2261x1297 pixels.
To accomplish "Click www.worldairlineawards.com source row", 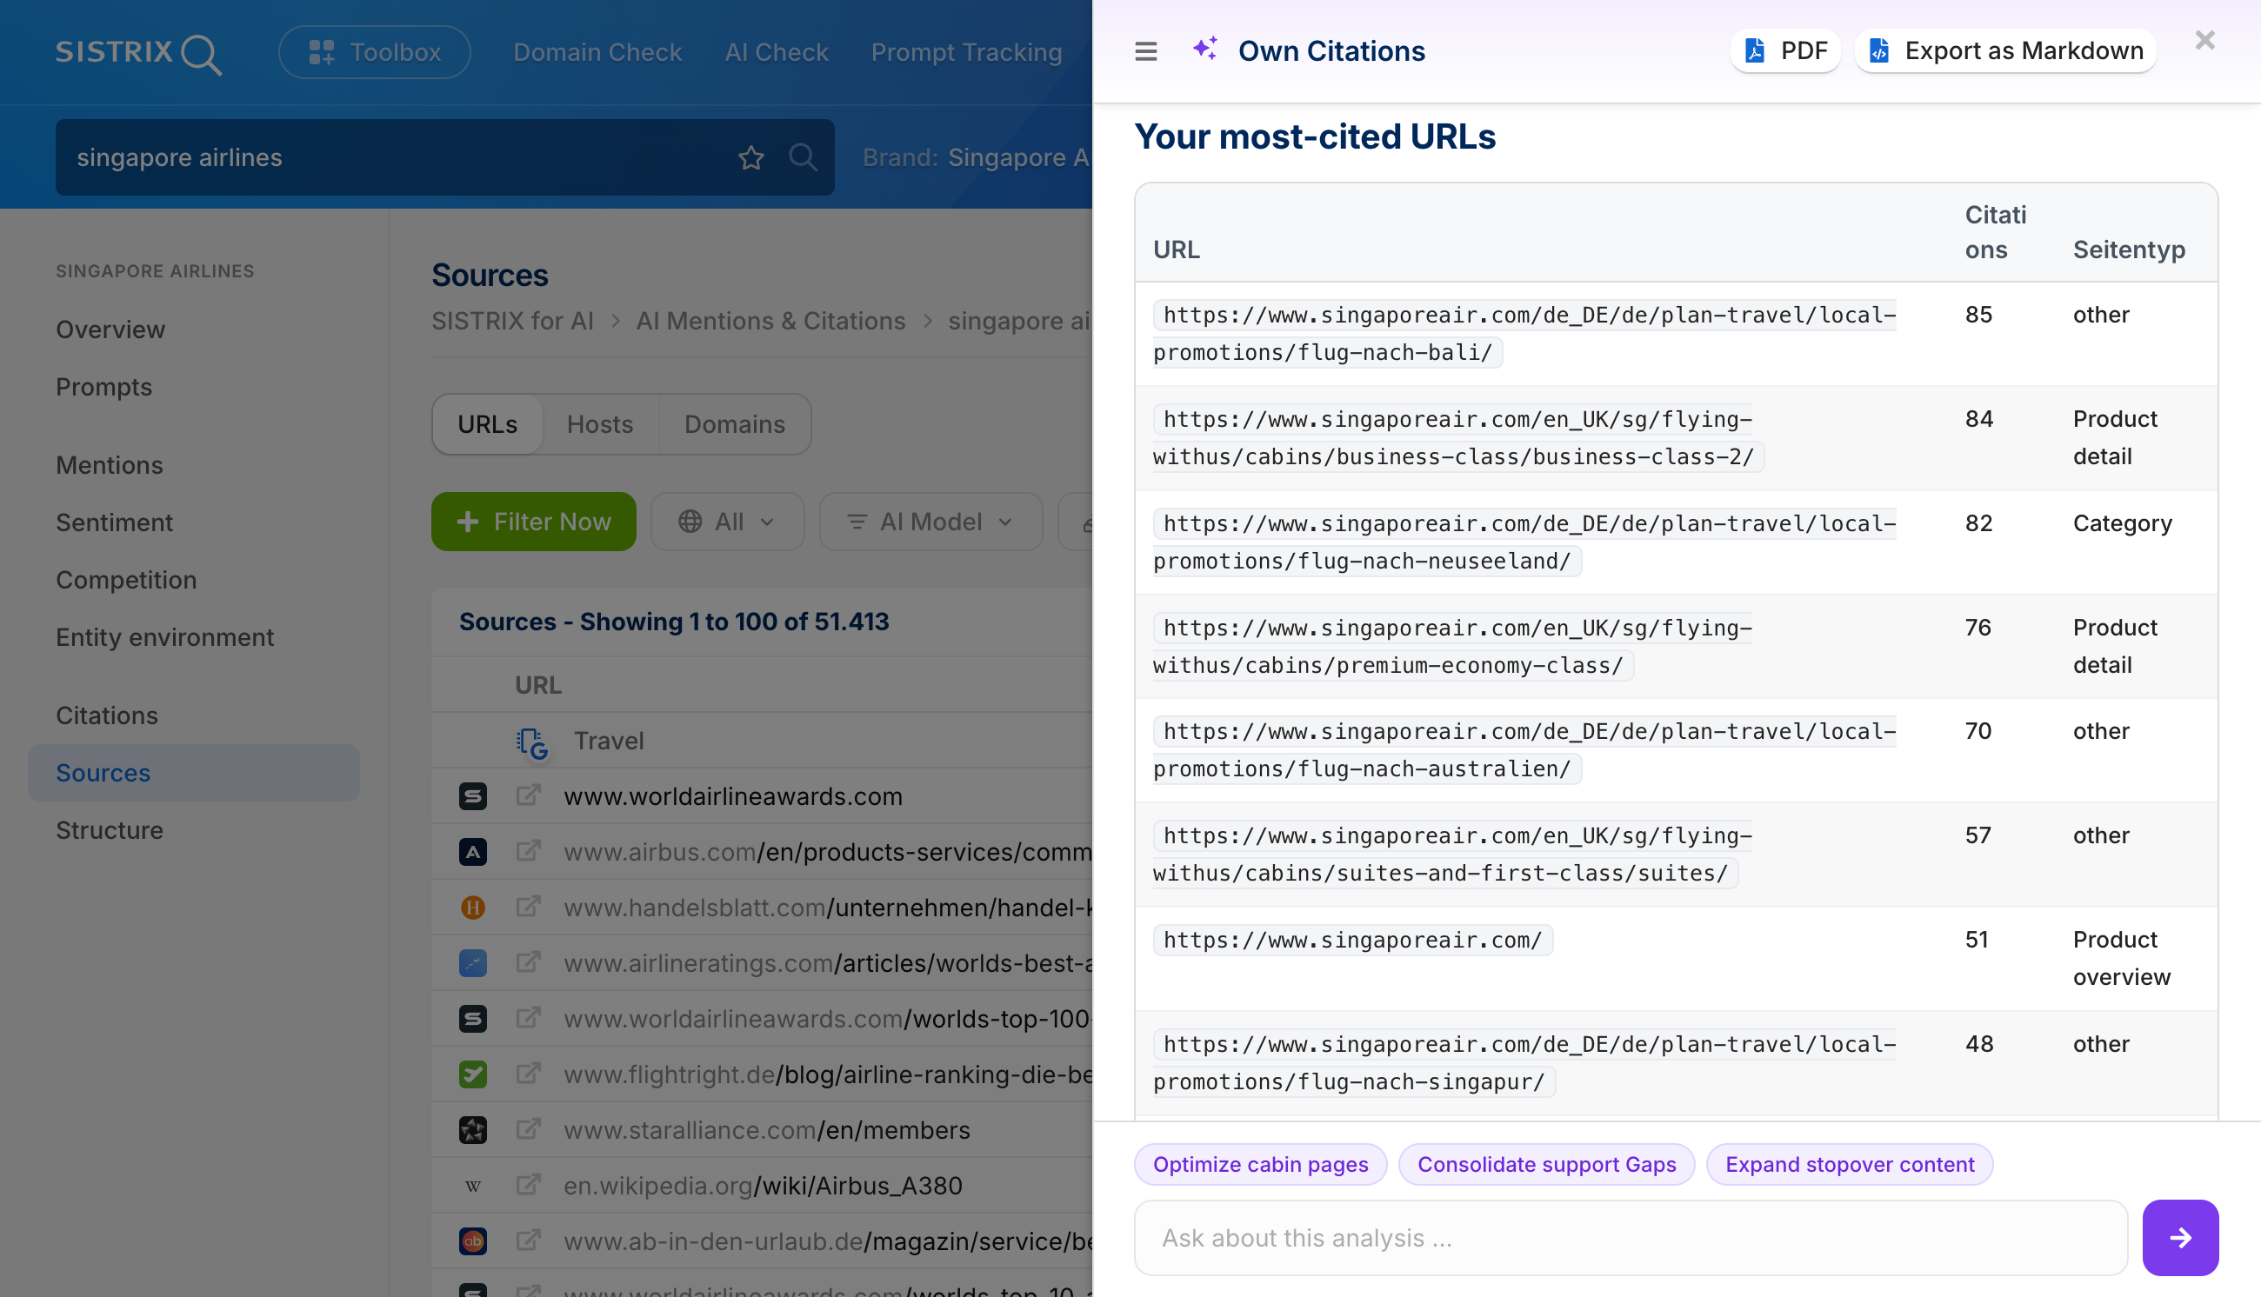I will point(733,795).
